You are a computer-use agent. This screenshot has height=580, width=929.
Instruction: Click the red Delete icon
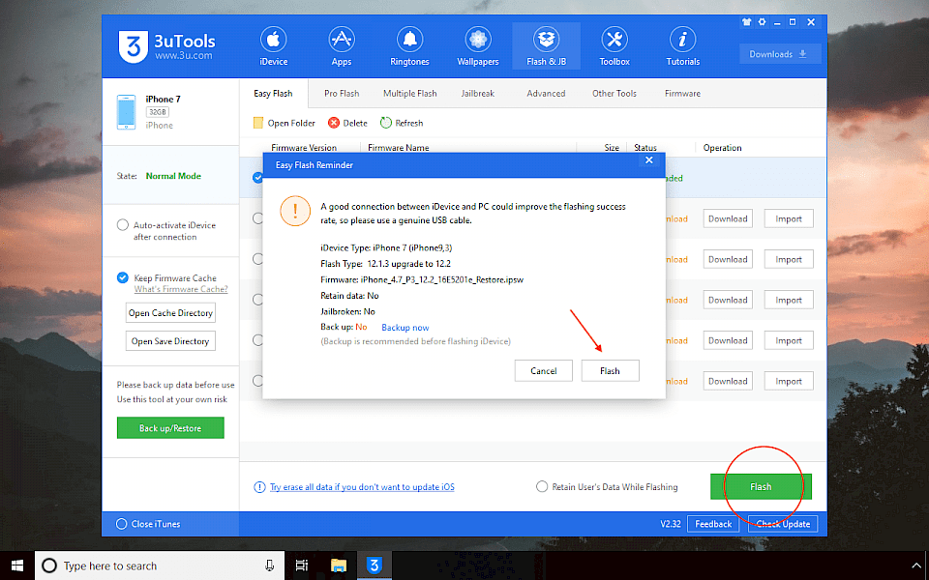pos(334,123)
